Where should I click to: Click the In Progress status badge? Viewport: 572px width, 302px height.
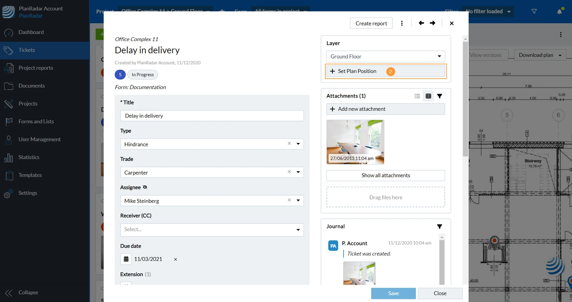pos(143,75)
